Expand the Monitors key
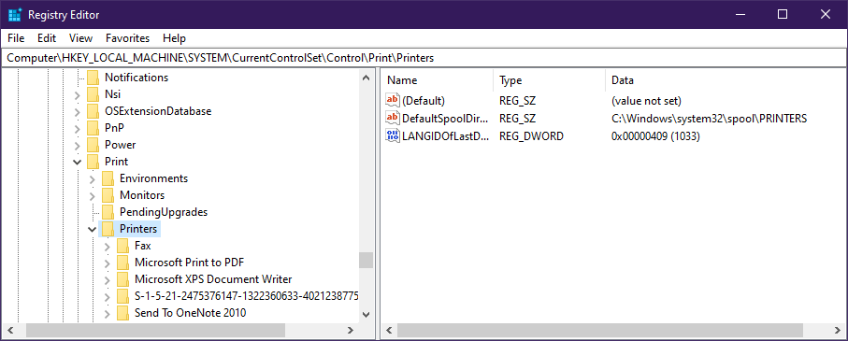 (92, 195)
